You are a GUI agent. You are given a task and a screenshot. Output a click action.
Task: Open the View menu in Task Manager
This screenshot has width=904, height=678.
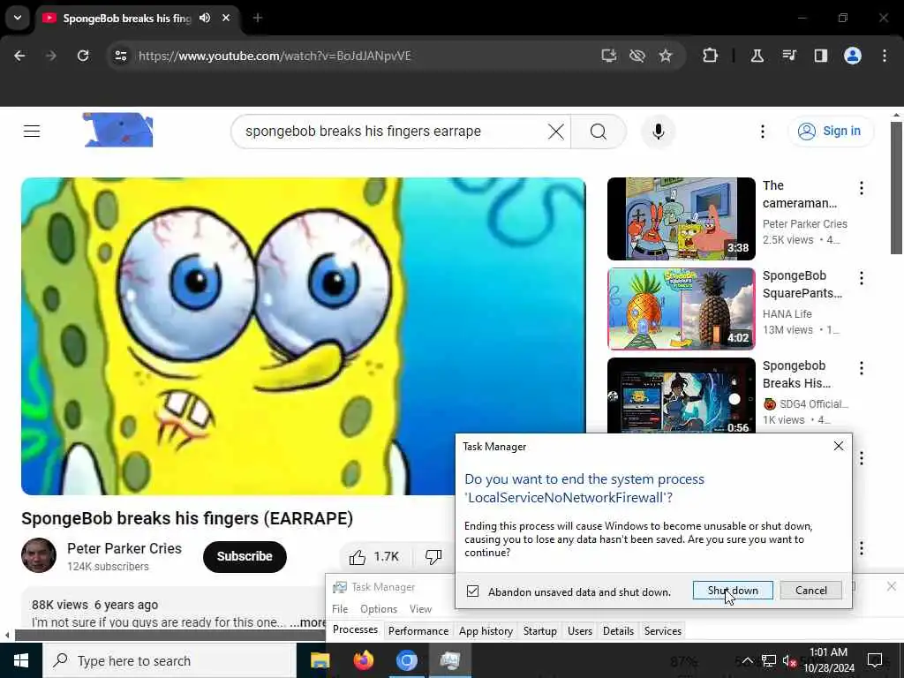(420, 609)
